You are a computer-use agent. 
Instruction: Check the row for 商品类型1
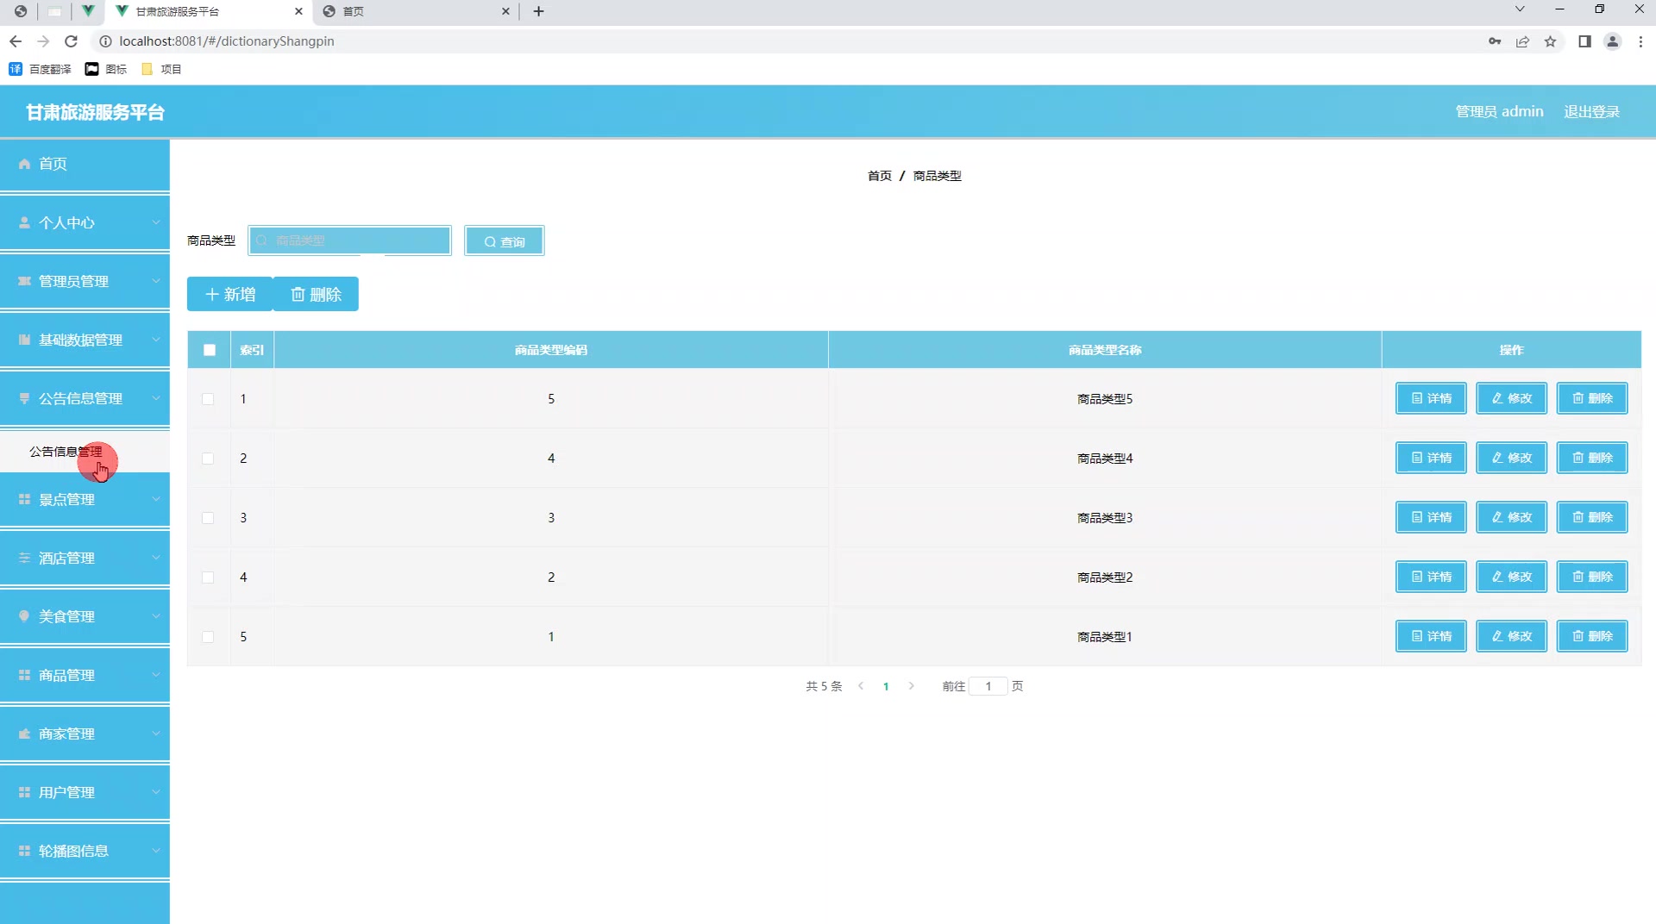(208, 637)
